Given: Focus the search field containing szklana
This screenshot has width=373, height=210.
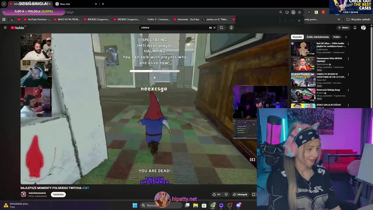Looking at the screenshot, I should click(174, 28).
